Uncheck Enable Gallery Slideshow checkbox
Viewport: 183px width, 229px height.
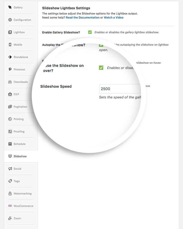click(x=90, y=32)
